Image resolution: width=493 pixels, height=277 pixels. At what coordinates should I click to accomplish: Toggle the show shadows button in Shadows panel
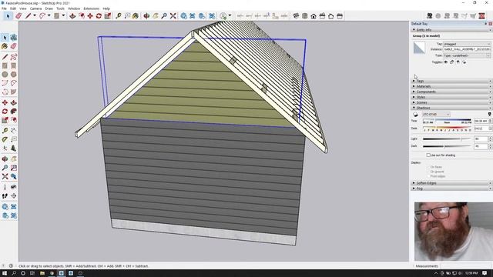[x=416, y=115]
